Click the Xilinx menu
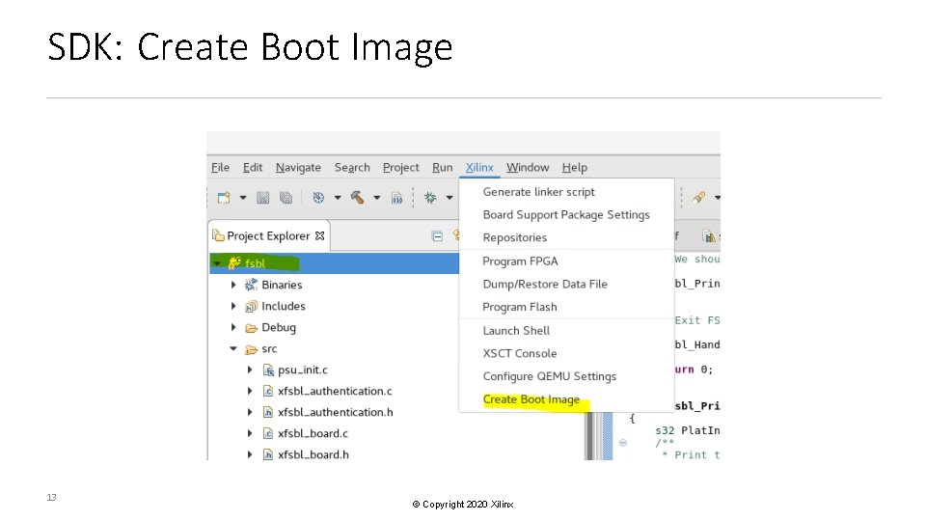The height and width of the screenshot is (521, 926). point(479,167)
